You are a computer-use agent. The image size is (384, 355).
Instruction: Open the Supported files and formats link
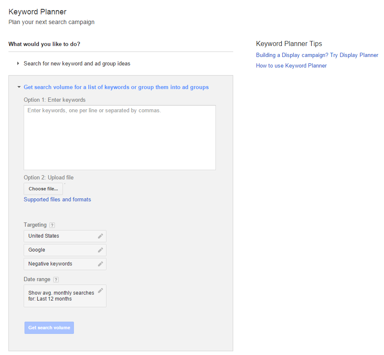click(57, 199)
